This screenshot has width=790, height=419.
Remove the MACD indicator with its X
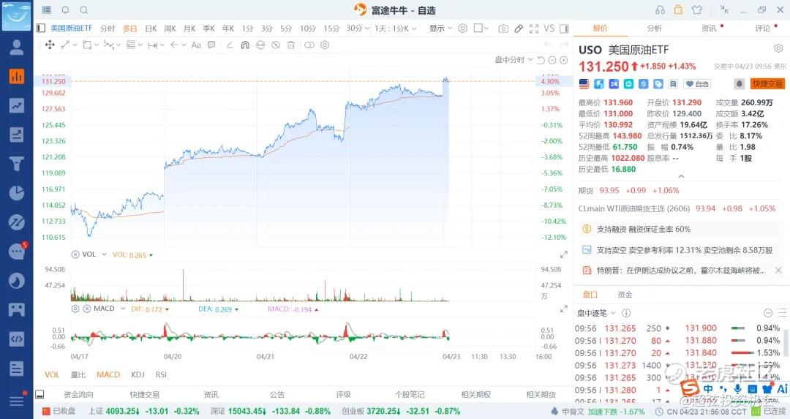coord(86,309)
